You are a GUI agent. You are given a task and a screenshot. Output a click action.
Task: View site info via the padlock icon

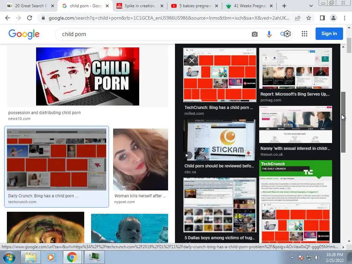click(43, 18)
